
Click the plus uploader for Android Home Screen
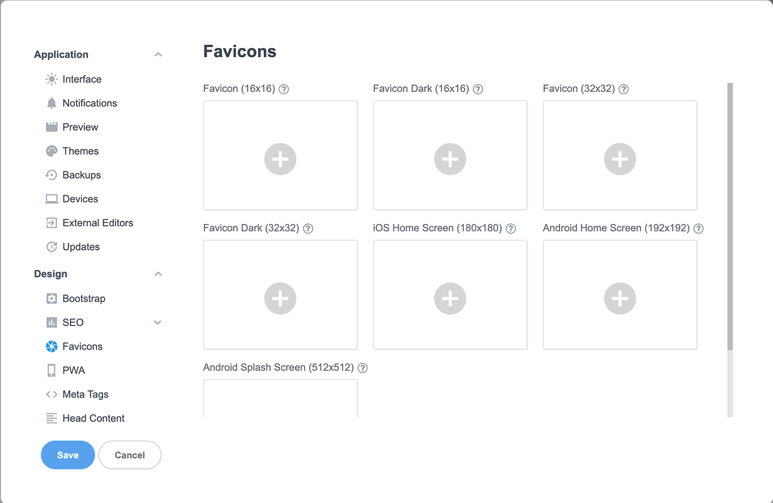(620, 299)
